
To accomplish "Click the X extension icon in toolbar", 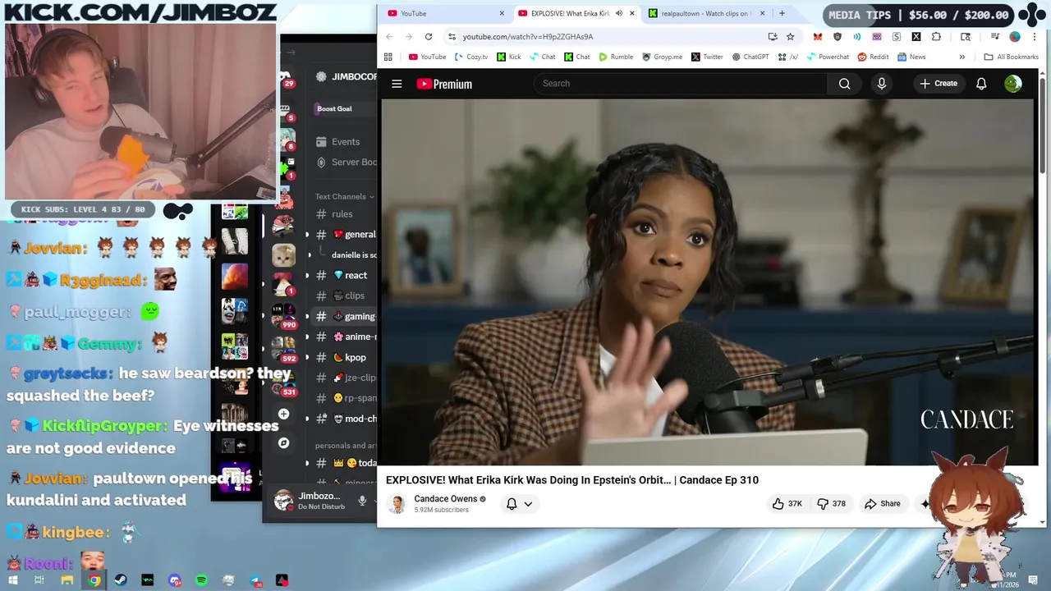I will point(916,37).
